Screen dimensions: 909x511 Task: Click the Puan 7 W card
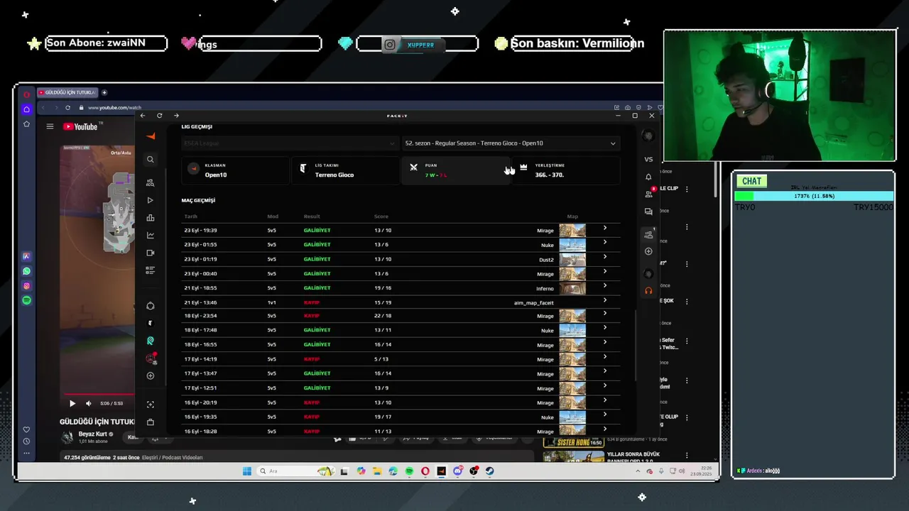pos(455,170)
